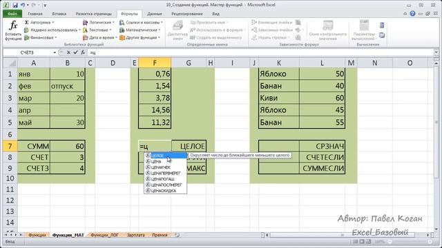
Task: Click cell containing отпуск
Action: [x=68, y=86]
